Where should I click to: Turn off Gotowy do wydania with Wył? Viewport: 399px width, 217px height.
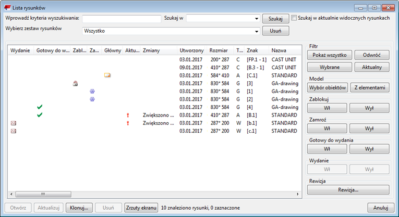(x=369, y=149)
